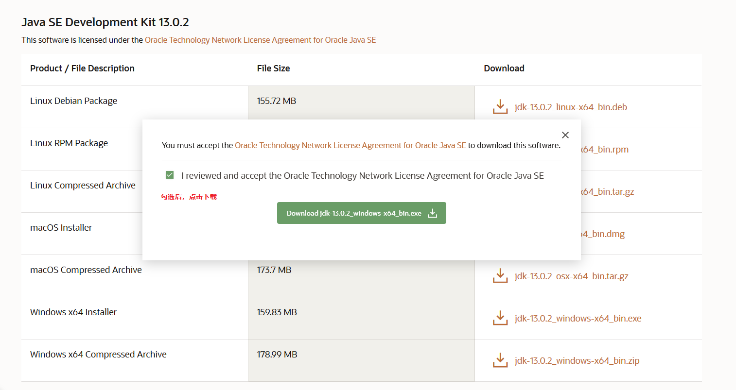Click download icon next to jdk-13.0.2_linux-x64_bin.deb
This screenshot has height=390, width=736.
pyautogui.click(x=500, y=107)
